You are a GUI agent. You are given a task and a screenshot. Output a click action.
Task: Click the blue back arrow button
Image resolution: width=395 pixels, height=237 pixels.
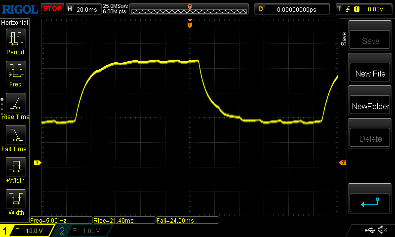[x=369, y=203]
